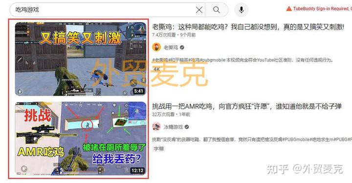Go to the 老撕鸡 channel name link

click(171, 47)
